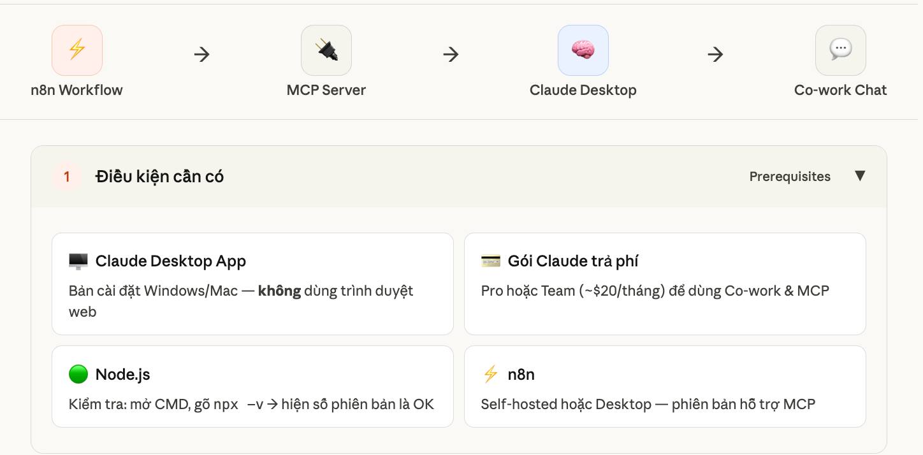Click the Node.js requirement card title

[x=123, y=375]
